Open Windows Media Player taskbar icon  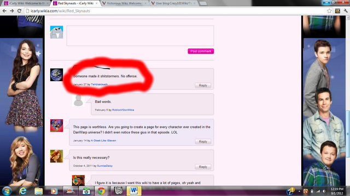(x=54, y=191)
